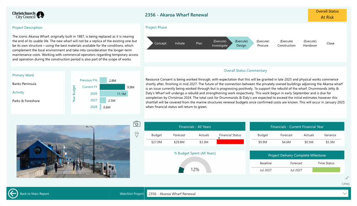This screenshot has width=357, height=206.
Task: Click the '11.1M' label on the 2026 bar
Action: (121, 94)
